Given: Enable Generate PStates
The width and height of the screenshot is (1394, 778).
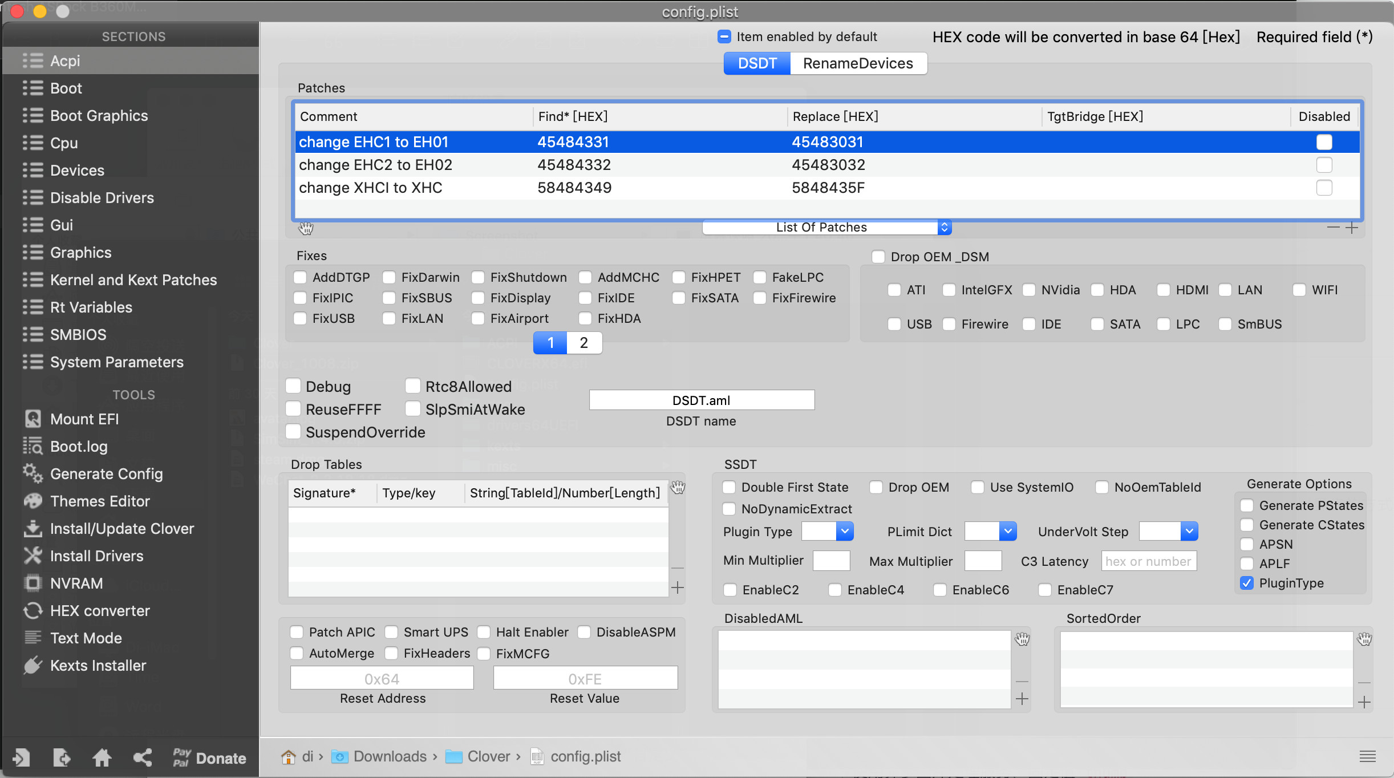Looking at the screenshot, I should point(1247,505).
